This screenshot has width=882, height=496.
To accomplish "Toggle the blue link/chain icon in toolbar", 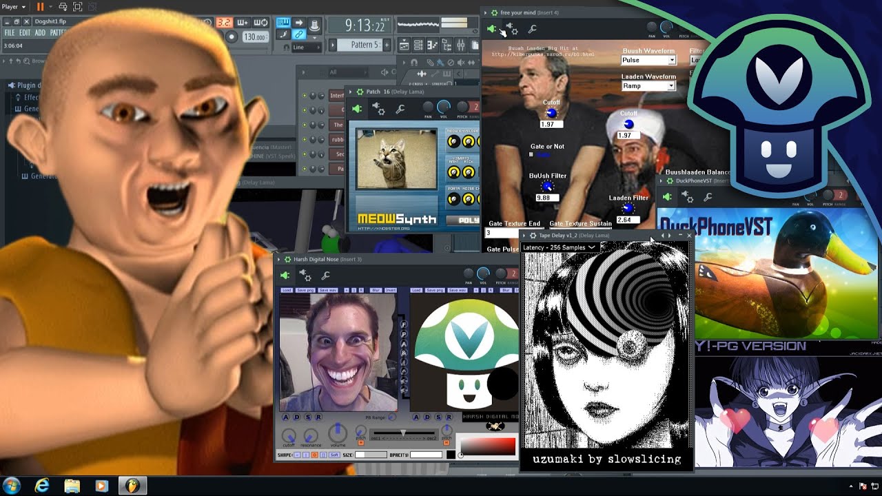I will click(x=299, y=34).
